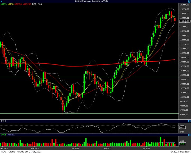Click the small icon at top-left of title bar
Image resolution: width=191 pixels, height=153 pixels.
coord(2,1)
